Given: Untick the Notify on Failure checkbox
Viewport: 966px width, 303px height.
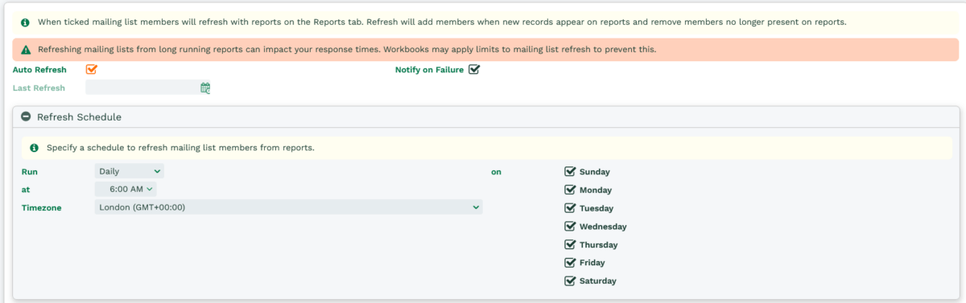Looking at the screenshot, I should 473,69.
